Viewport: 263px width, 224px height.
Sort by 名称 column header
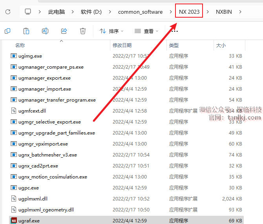pyautogui.click(x=20, y=45)
